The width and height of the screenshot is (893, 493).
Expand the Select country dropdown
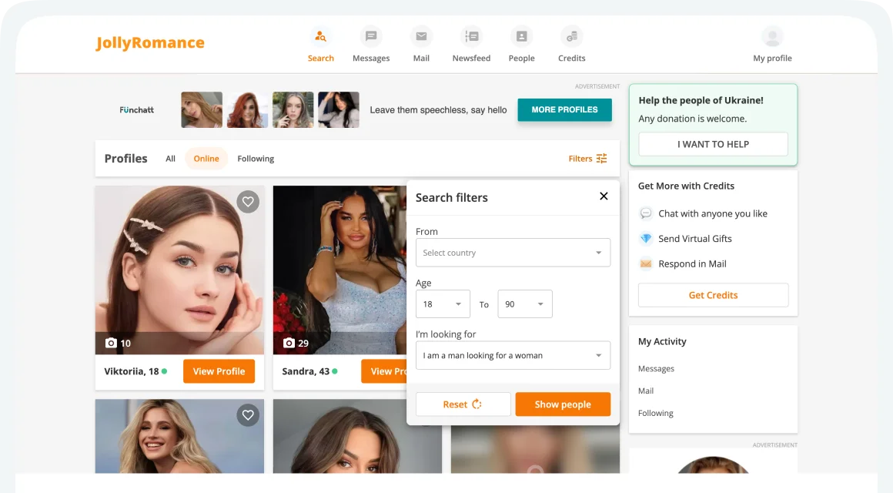tap(513, 253)
